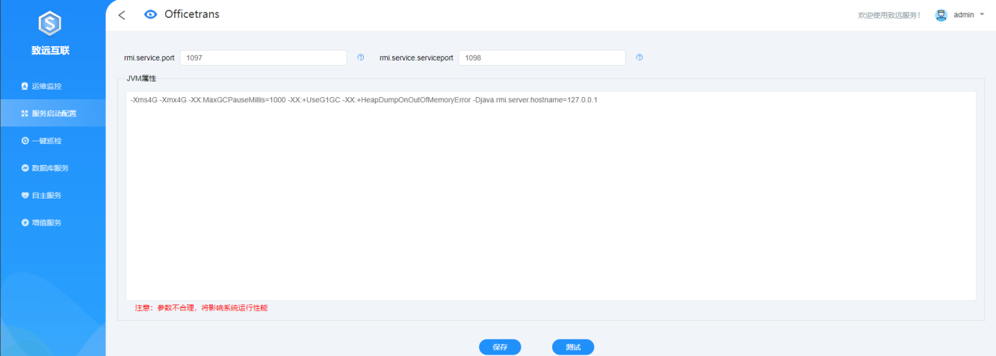Open 增值服务 menu item
Viewport: 996px width, 356px height.
pyautogui.click(x=52, y=222)
